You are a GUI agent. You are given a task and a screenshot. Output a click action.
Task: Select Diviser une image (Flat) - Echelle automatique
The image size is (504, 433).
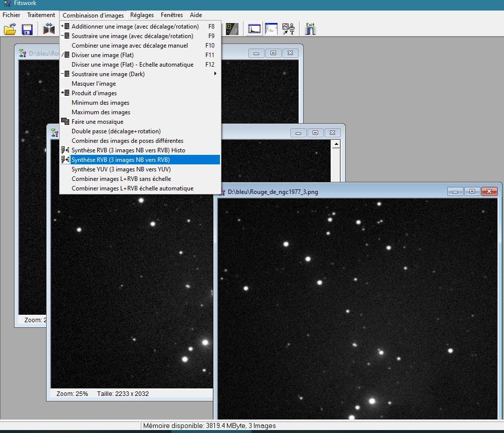click(140, 65)
